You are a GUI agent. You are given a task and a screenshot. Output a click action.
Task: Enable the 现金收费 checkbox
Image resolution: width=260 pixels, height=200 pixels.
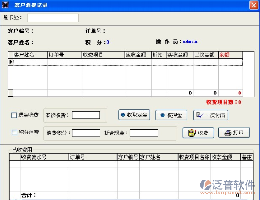14,115
